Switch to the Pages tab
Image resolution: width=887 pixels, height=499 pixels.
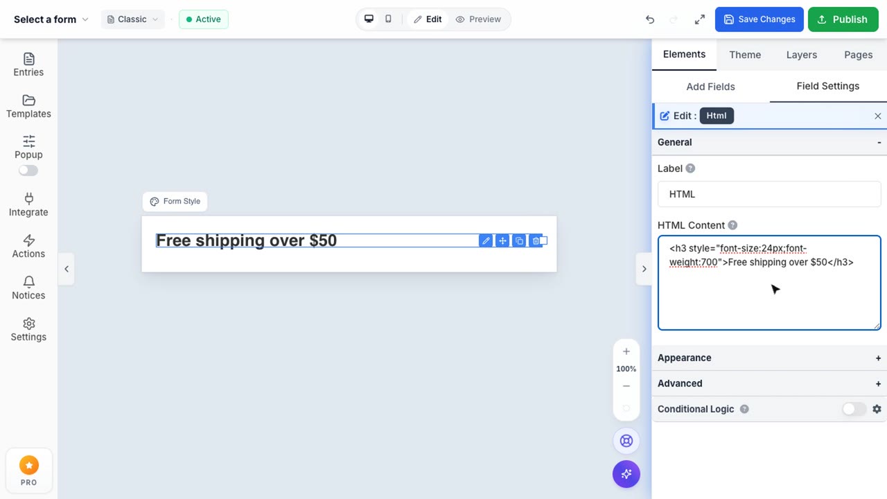tap(859, 55)
